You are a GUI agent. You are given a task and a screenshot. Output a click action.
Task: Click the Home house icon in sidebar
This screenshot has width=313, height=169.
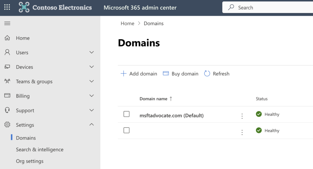7,38
